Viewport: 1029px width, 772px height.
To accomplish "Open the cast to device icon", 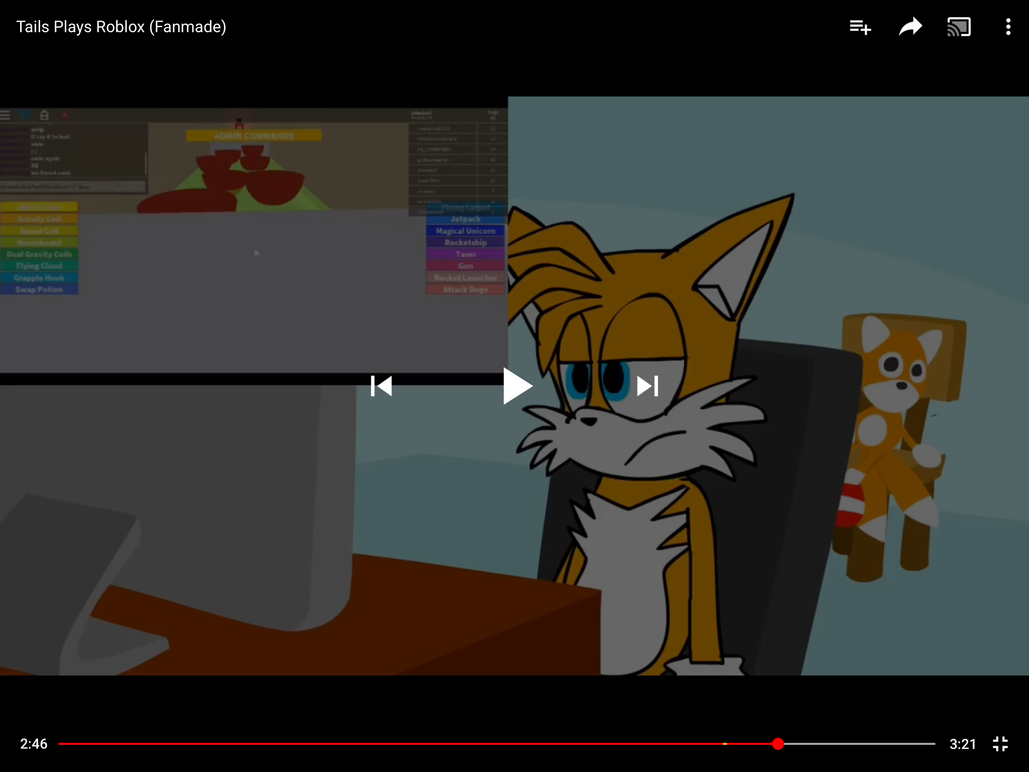I will point(959,27).
